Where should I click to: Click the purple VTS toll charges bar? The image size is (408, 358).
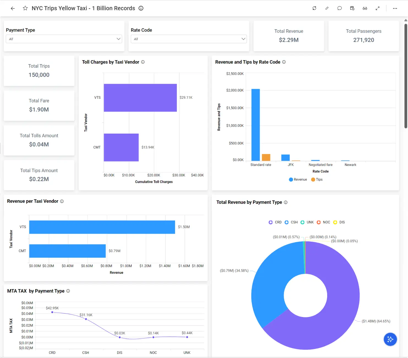coord(140,98)
